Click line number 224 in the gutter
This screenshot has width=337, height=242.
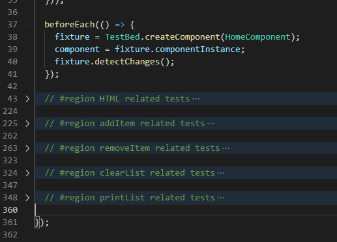point(10,111)
